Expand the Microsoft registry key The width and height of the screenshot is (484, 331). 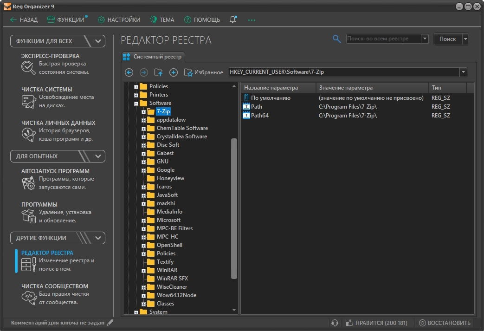[144, 220]
